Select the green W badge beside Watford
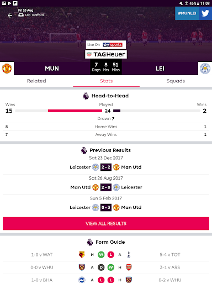This screenshot has height=283, width=212. coord(101,255)
